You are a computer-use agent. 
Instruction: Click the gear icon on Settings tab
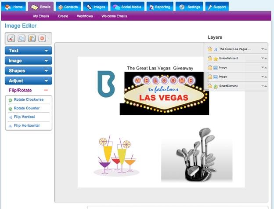pos(182,7)
